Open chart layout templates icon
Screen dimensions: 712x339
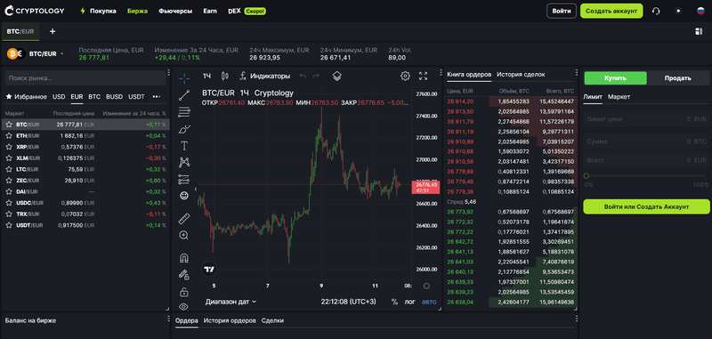click(337, 76)
